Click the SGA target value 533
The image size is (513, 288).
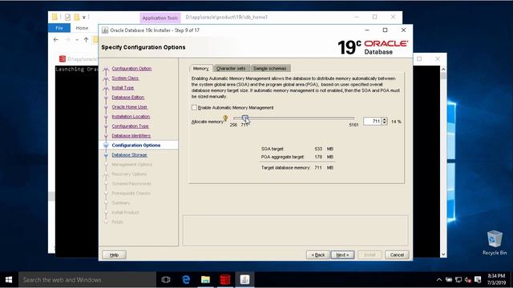(318, 149)
